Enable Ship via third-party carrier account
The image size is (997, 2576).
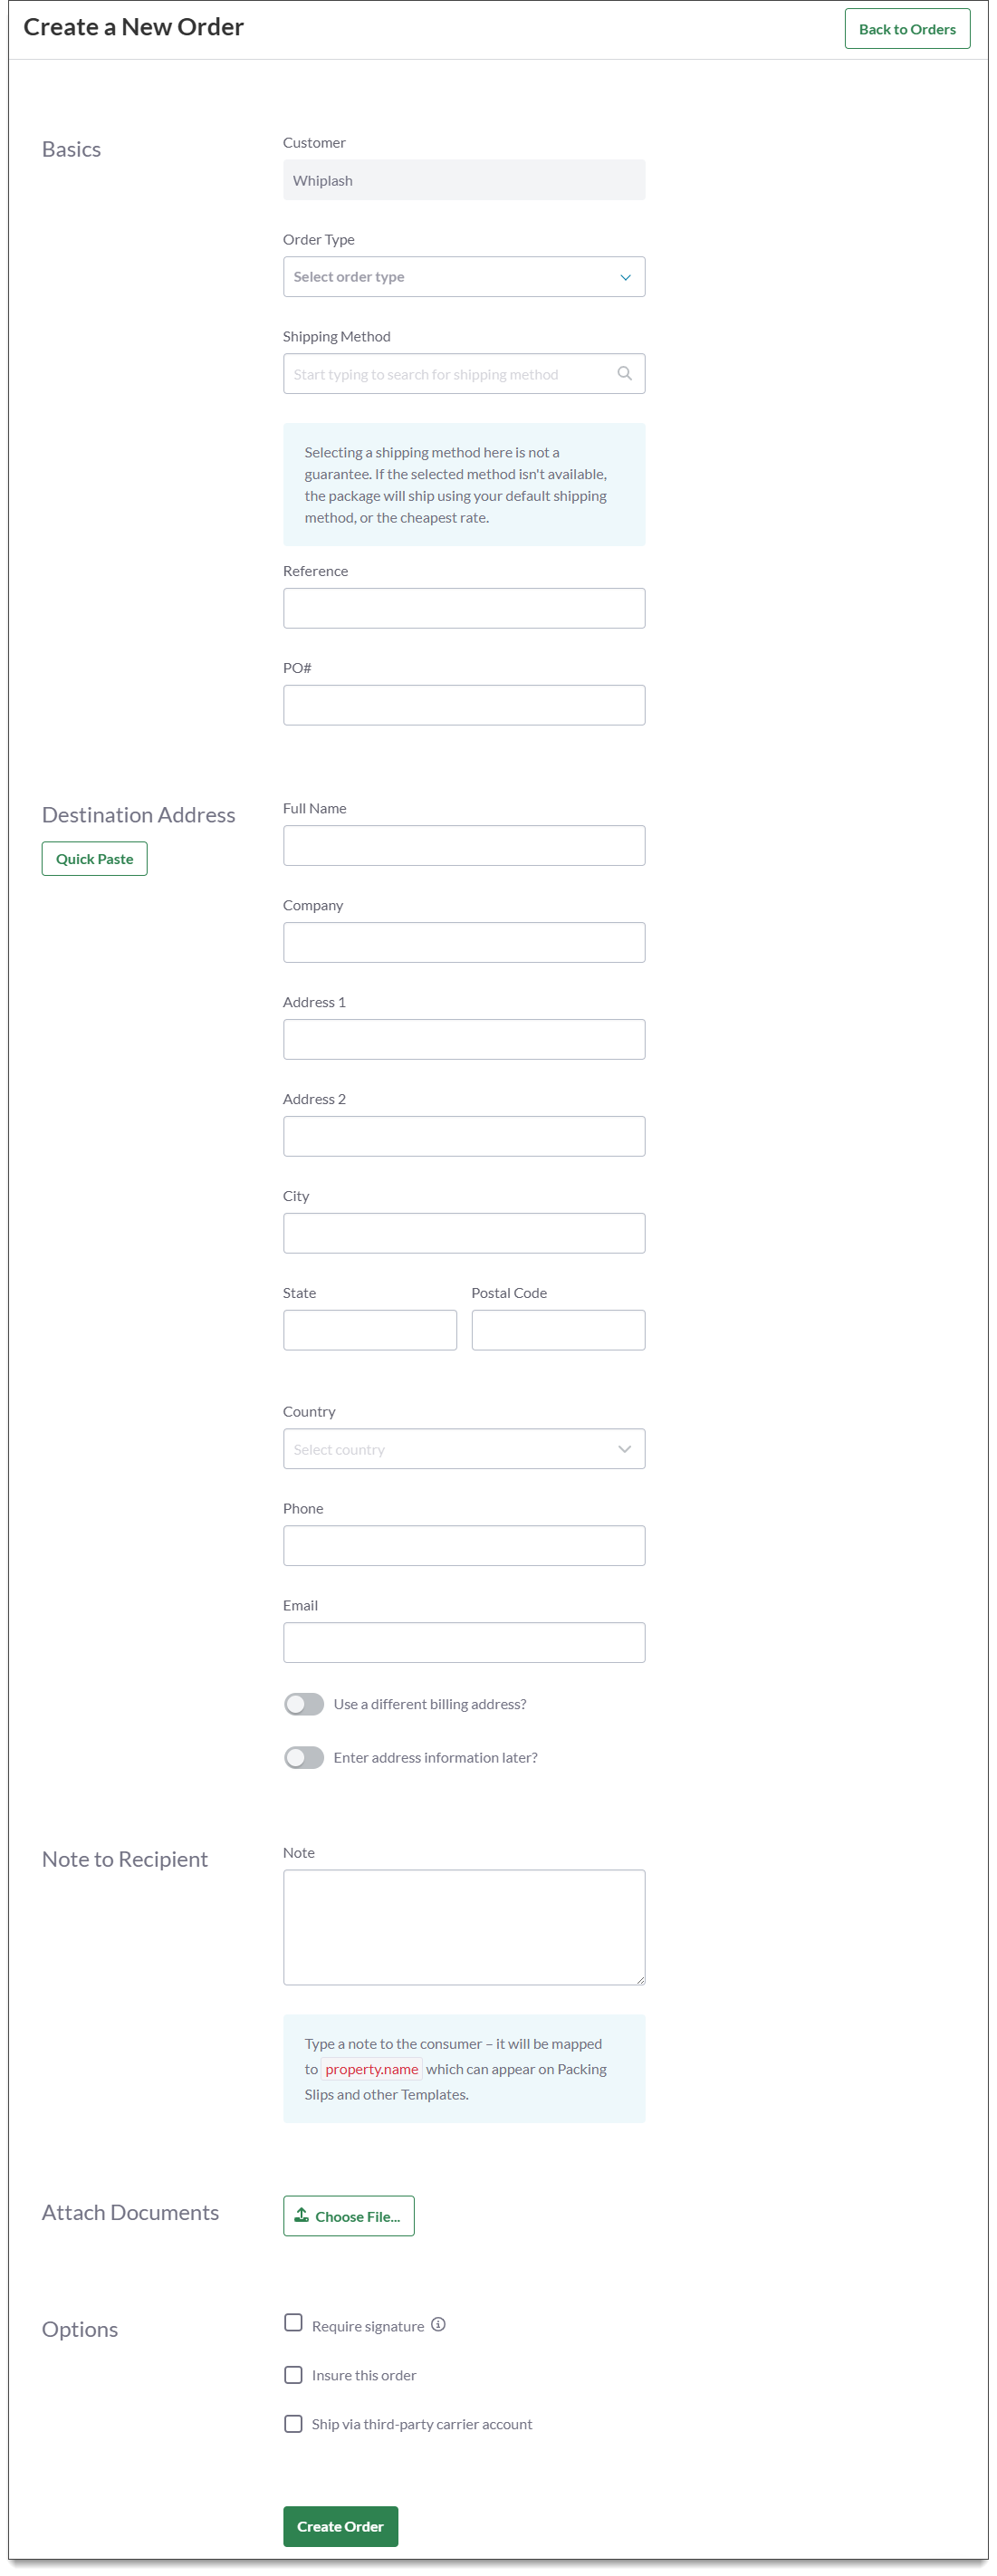pos(293,2424)
